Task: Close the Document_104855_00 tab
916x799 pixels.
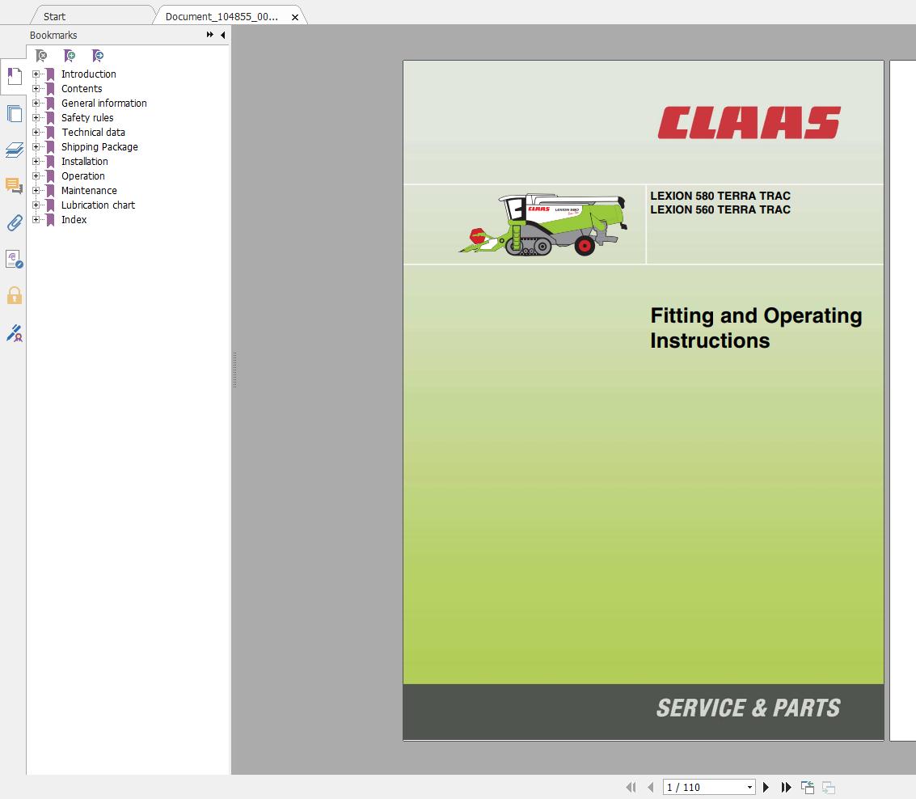Action: [x=296, y=15]
